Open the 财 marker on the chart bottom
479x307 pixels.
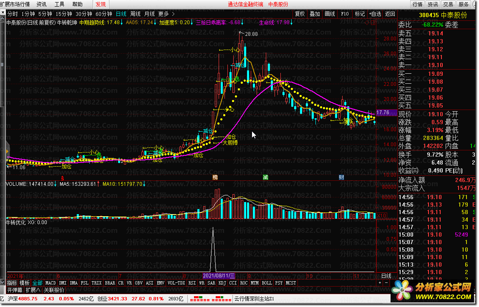tap(341, 177)
